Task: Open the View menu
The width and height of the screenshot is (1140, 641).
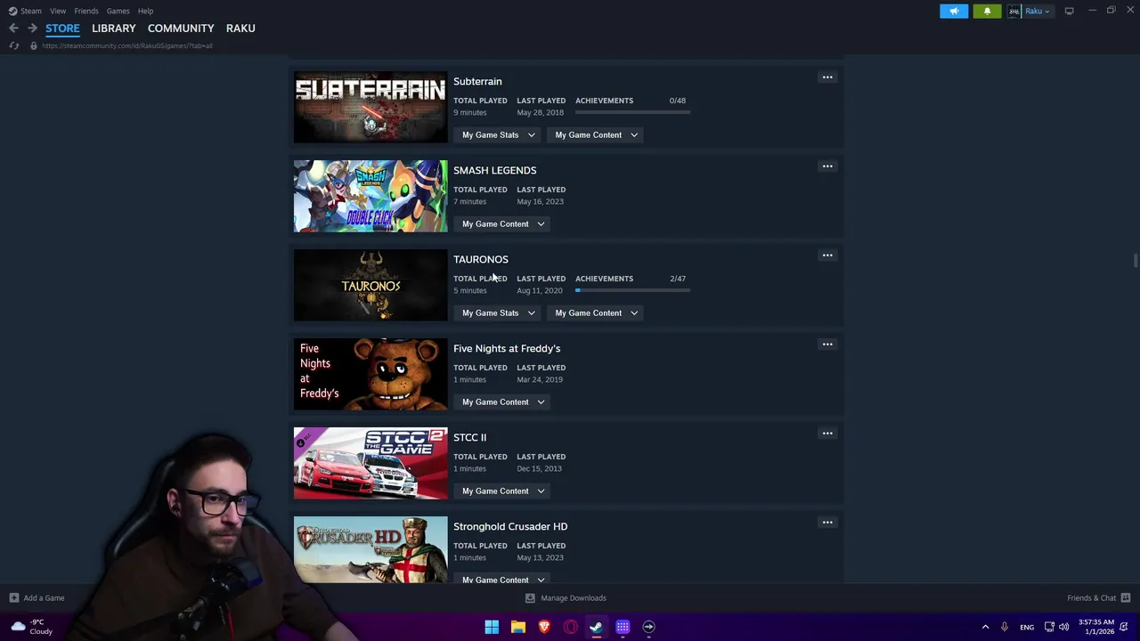Action: pos(58,11)
